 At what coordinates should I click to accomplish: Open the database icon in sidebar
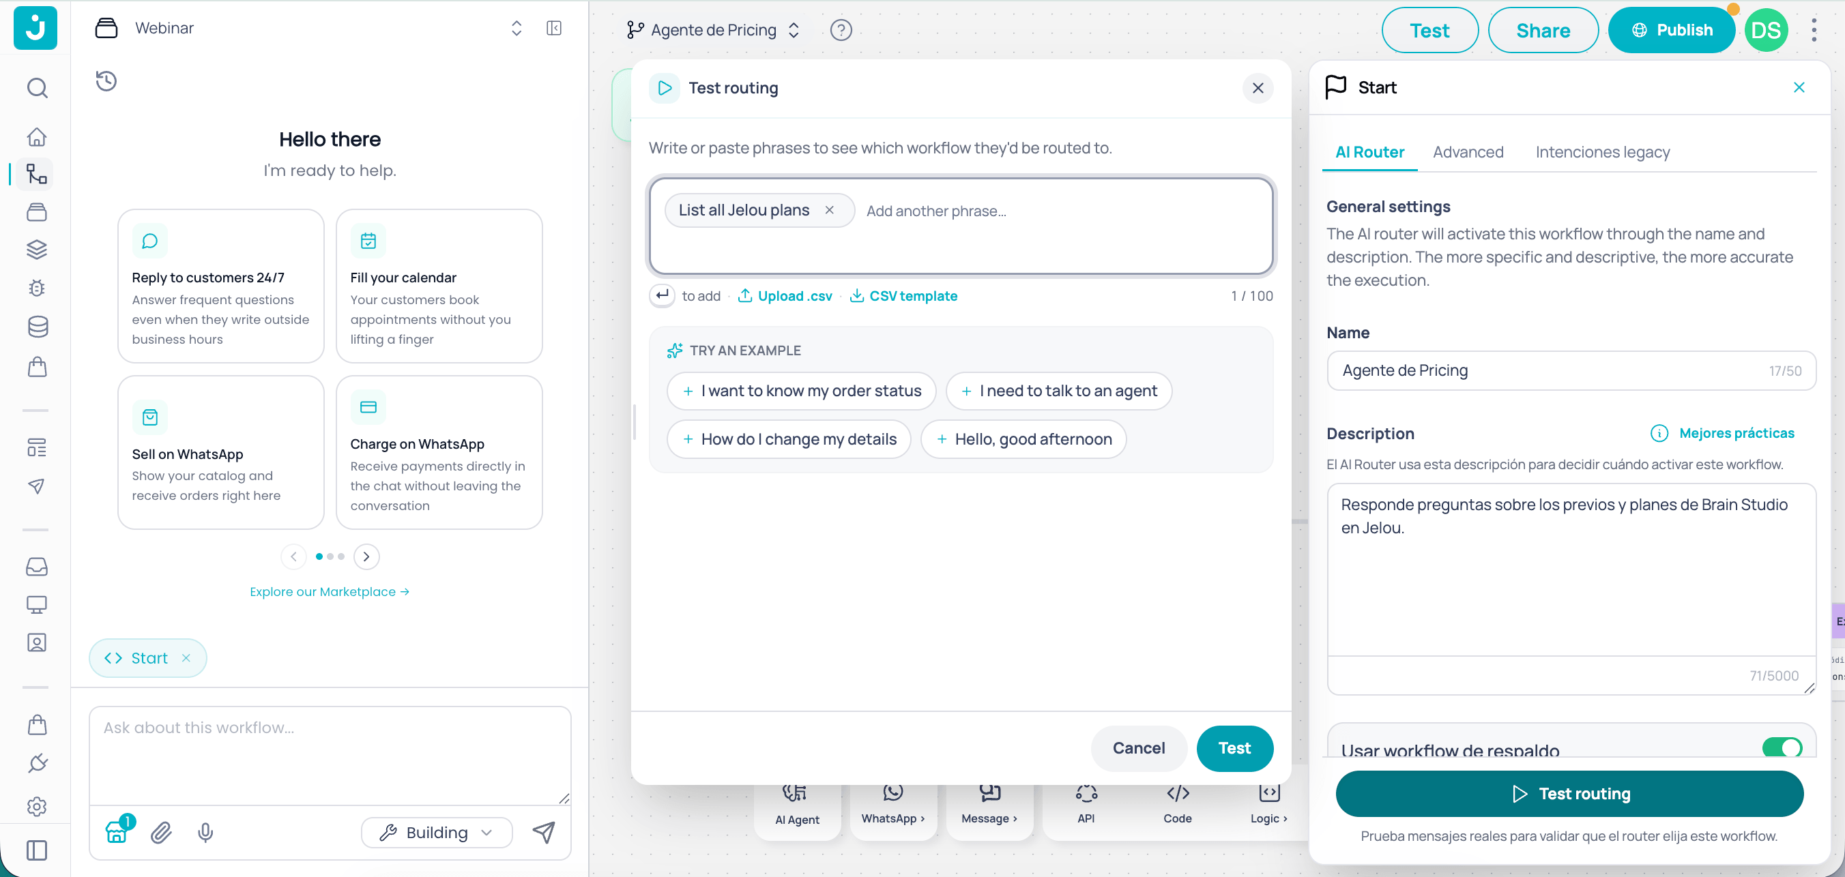(37, 327)
